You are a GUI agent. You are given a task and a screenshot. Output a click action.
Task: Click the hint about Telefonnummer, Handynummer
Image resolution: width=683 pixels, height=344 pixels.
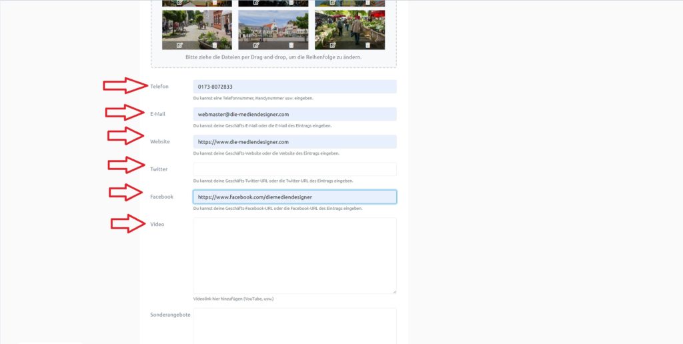point(253,99)
